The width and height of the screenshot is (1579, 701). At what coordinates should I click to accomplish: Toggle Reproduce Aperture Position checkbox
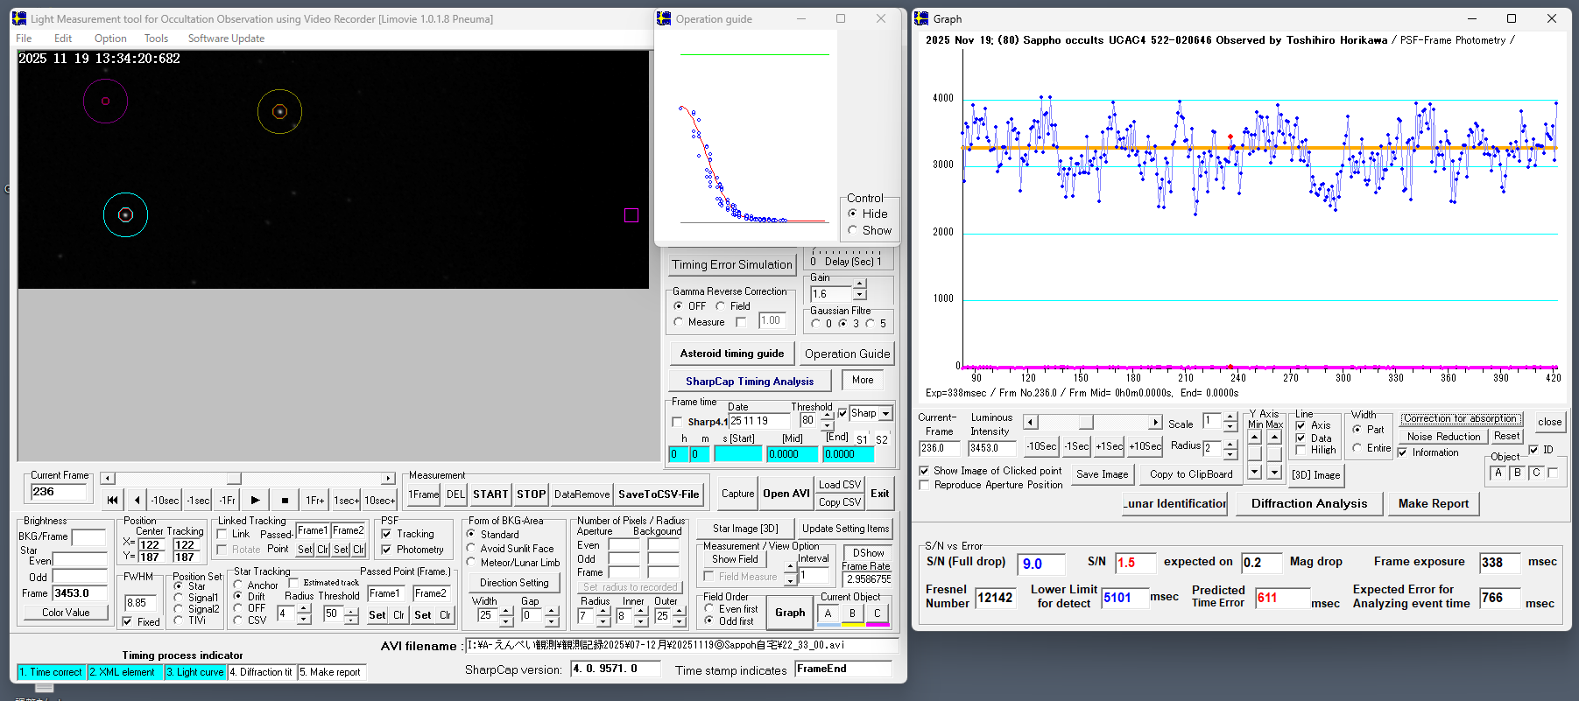click(924, 485)
